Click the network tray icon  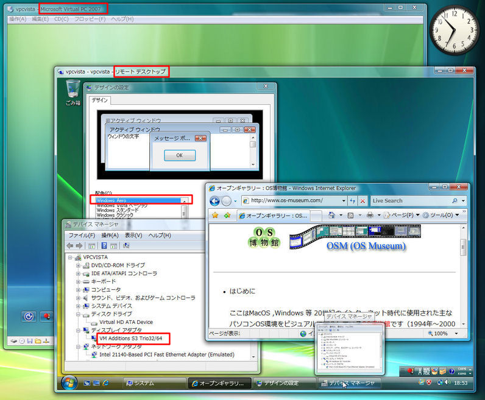click(x=440, y=382)
